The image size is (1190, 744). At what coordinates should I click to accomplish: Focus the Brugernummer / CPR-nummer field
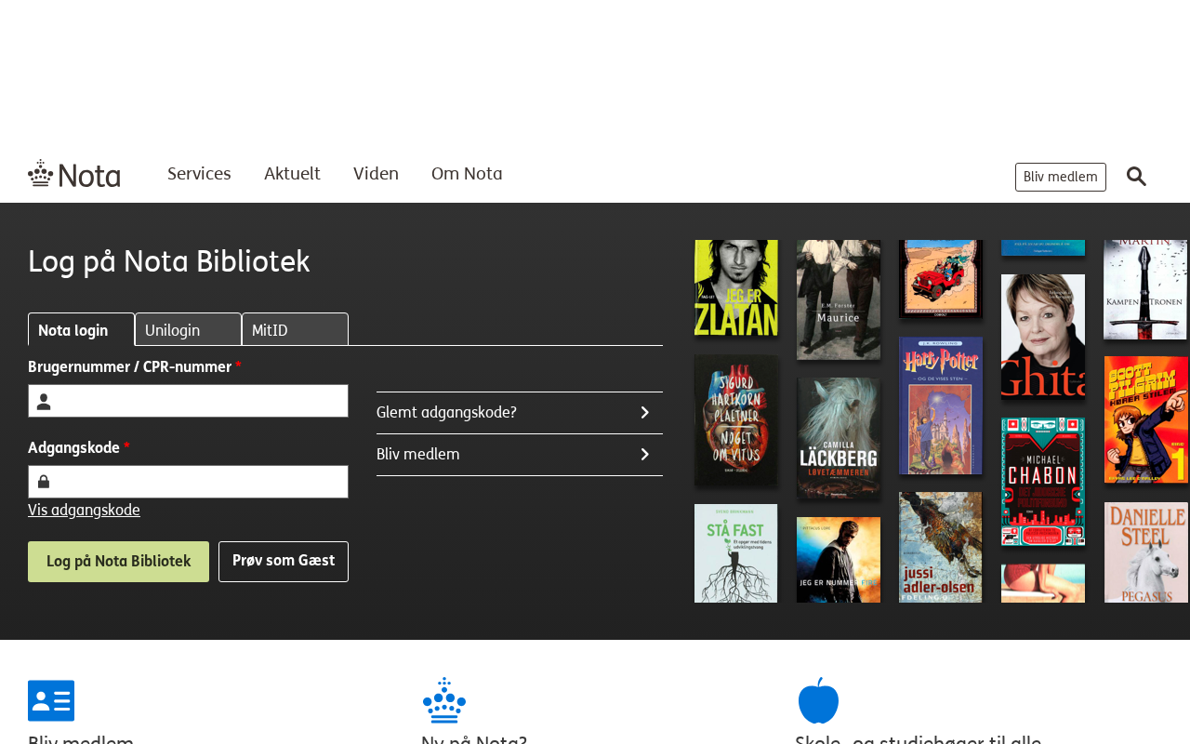coord(200,401)
